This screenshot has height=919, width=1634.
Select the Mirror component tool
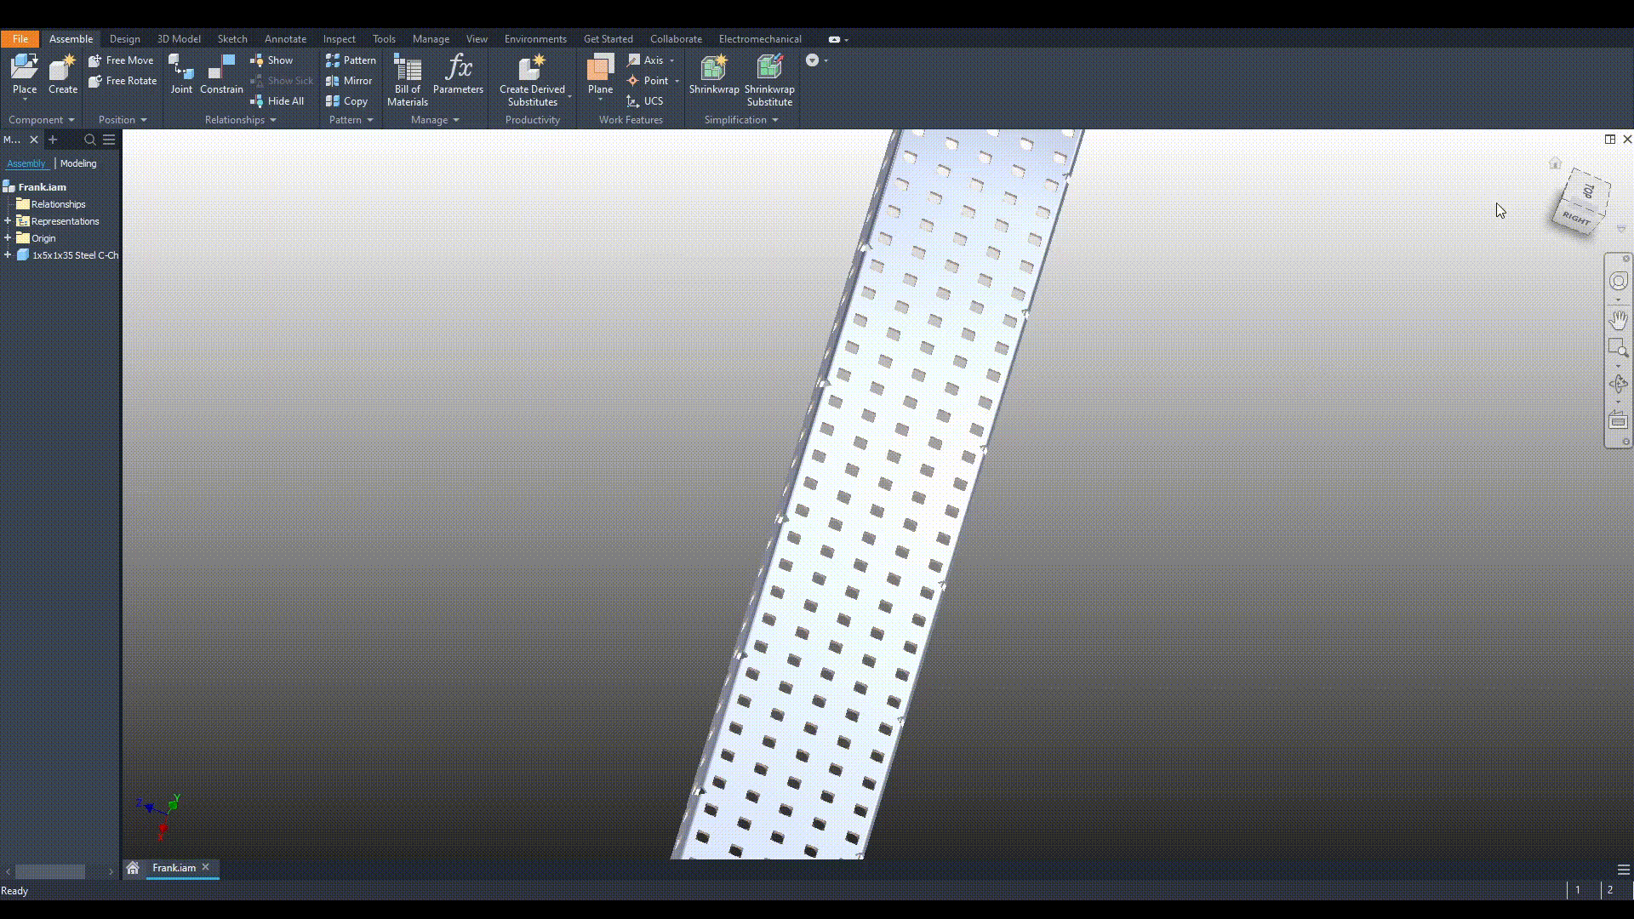click(x=349, y=81)
